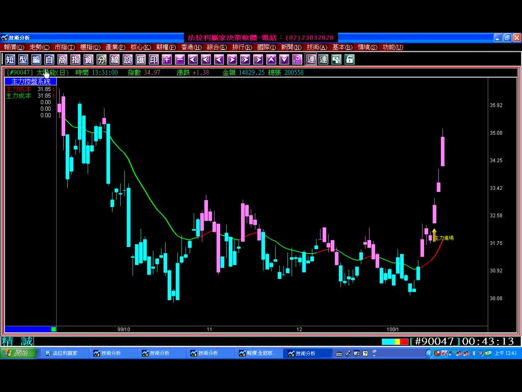Toggle the 連 button right of Esc
The width and height of the screenshot is (522, 392).
point(311,60)
